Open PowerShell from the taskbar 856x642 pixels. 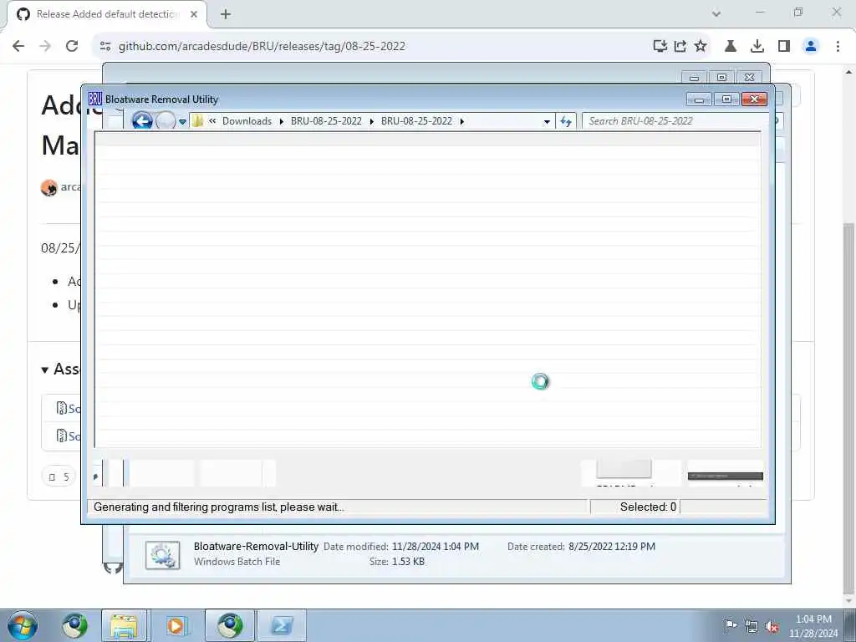coord(282,625)
